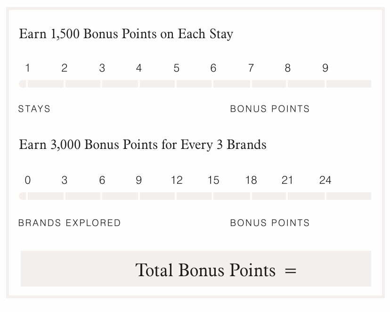390x312 pixels.
Task: Set the brands slider to segment under 21
Action: (306, 196)
